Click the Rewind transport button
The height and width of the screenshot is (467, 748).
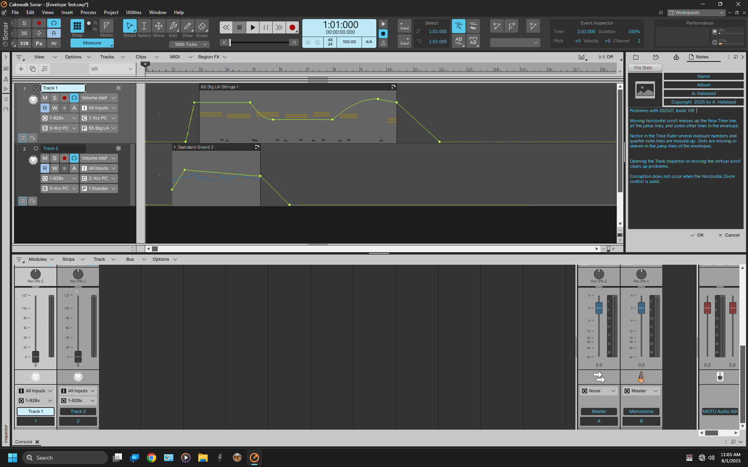[x=226, y=27]
